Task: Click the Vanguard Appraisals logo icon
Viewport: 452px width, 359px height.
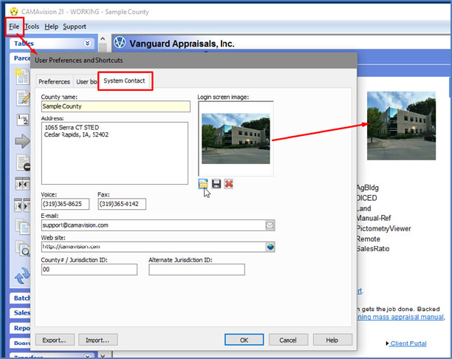Action: (x=120, y=43)
